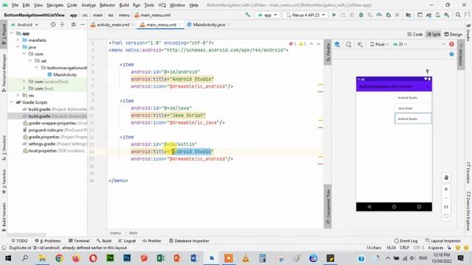Image resolution: width=472 pixels, height=265 pixels.
Task: Open the Palette side panel
Action: [x=327, y=52]
